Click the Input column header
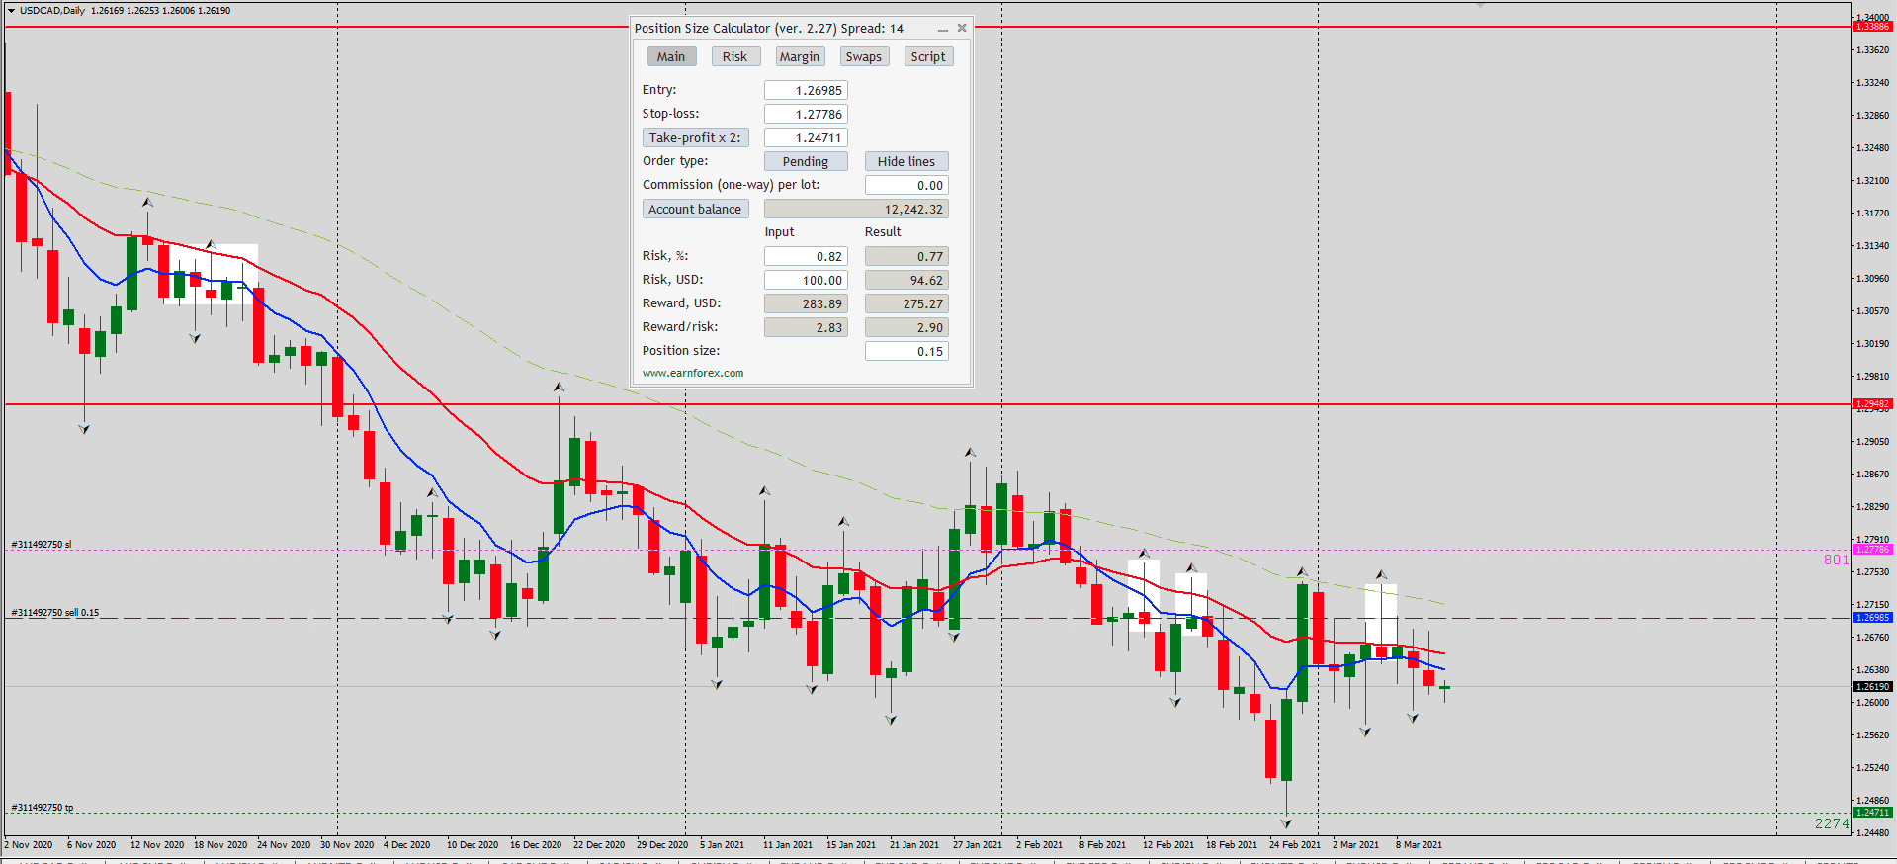The image size is (1897, 864). coord(779,232)
